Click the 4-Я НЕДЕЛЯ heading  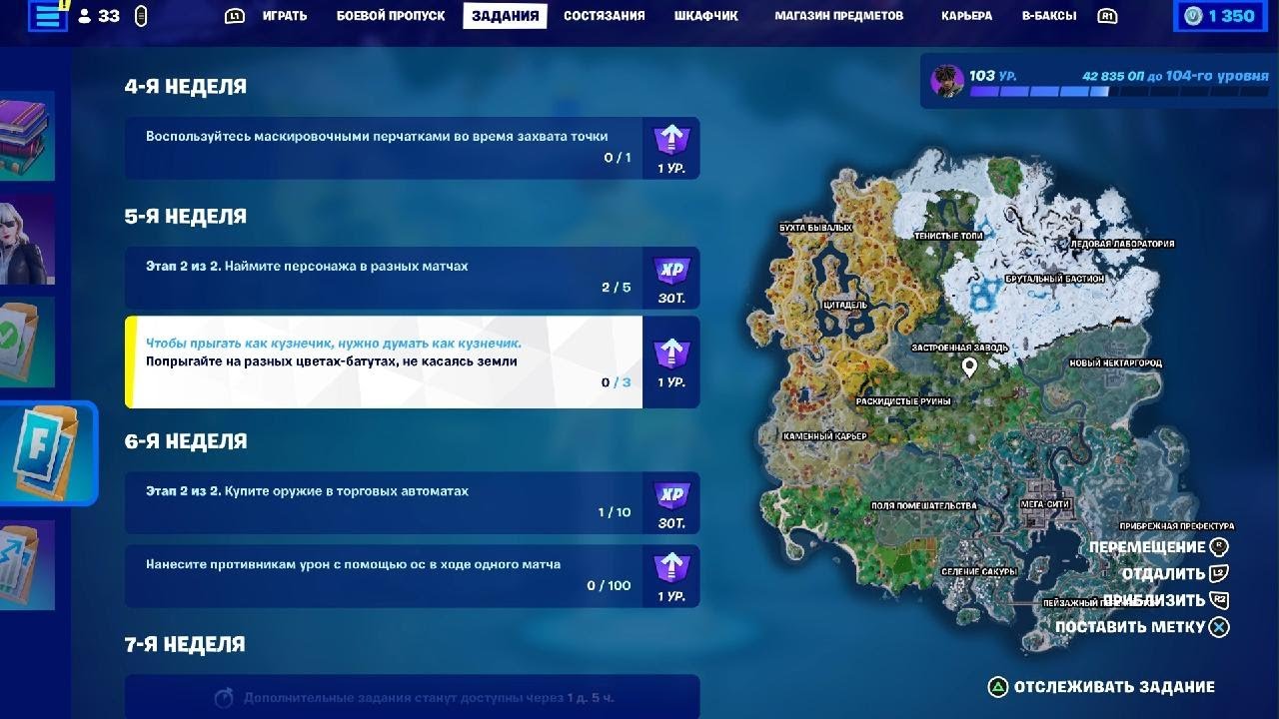186,87
